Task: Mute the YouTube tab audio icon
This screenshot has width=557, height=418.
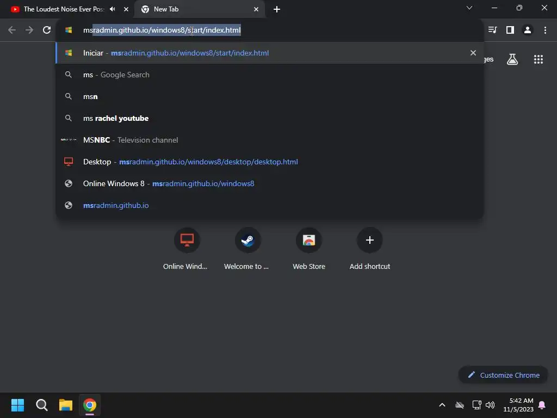Action: coord(113,9)
